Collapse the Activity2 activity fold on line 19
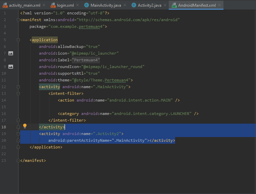256x194 pixels. (18, 134)
